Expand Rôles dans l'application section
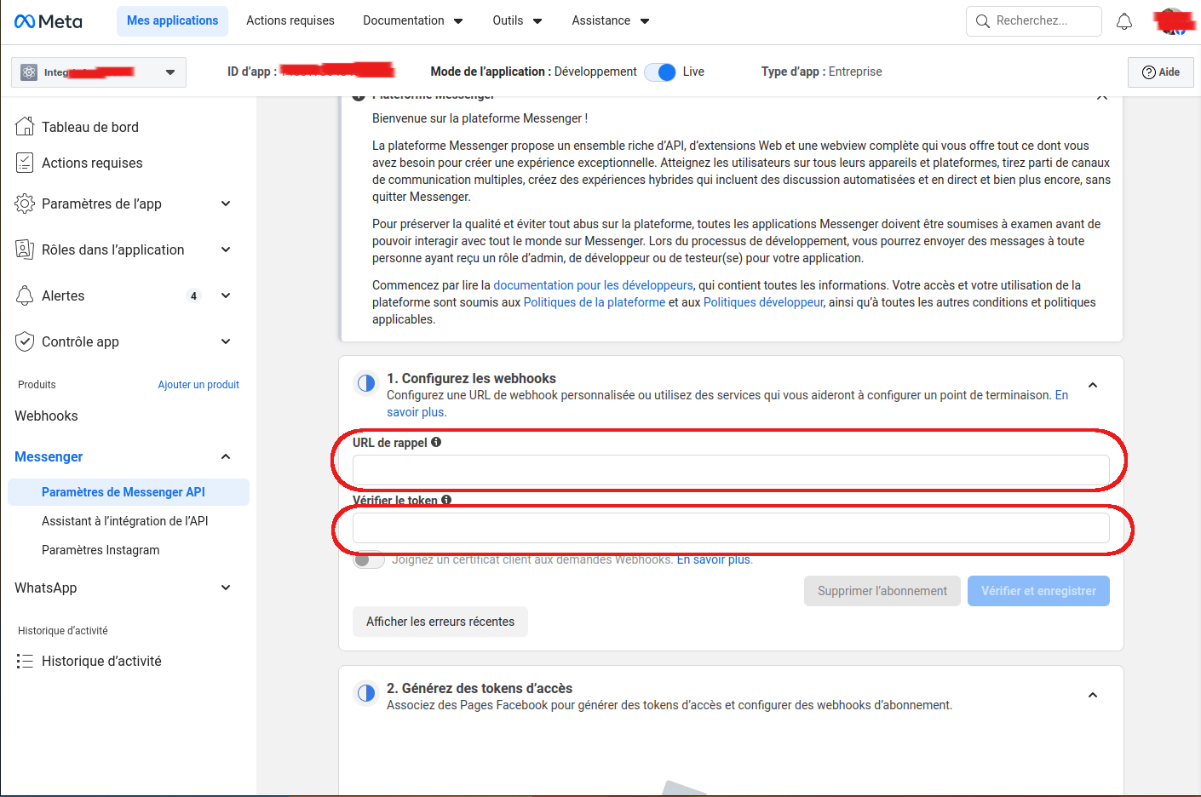The height and width of the screenshot is (797, 1201). click(226, 249)
